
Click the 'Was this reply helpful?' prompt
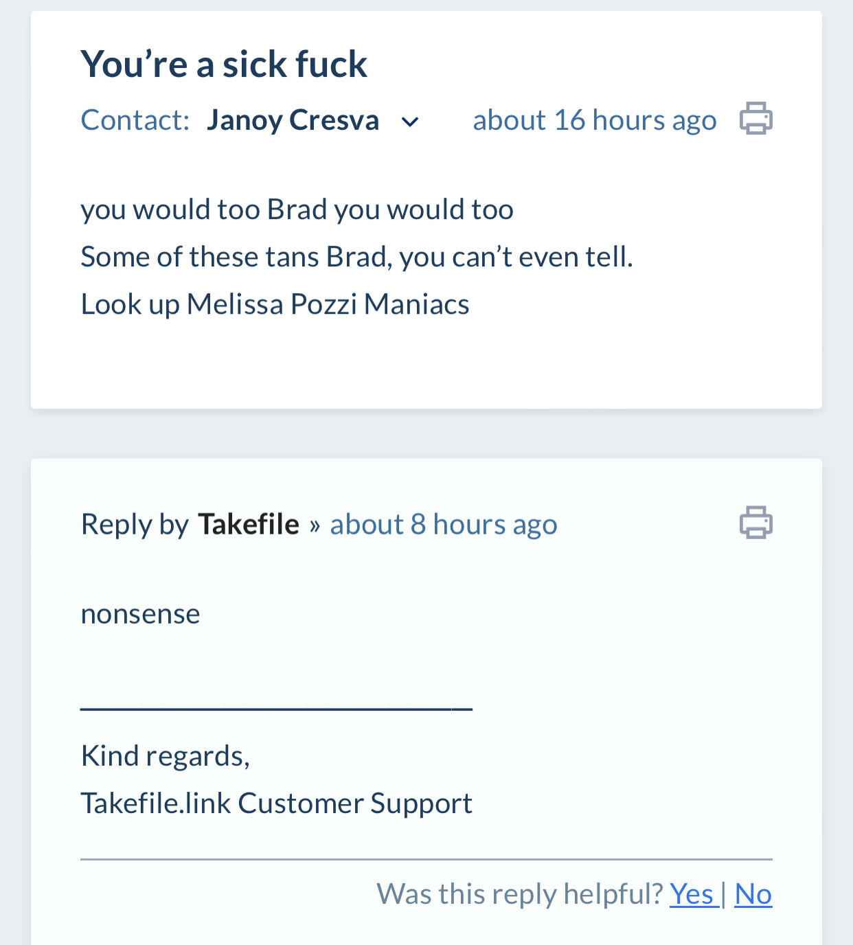[x=519, y=894]
